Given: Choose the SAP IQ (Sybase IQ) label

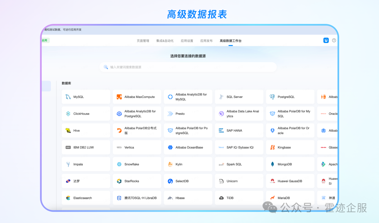Looking at the screenshot, I should click(x=240, y=147).
